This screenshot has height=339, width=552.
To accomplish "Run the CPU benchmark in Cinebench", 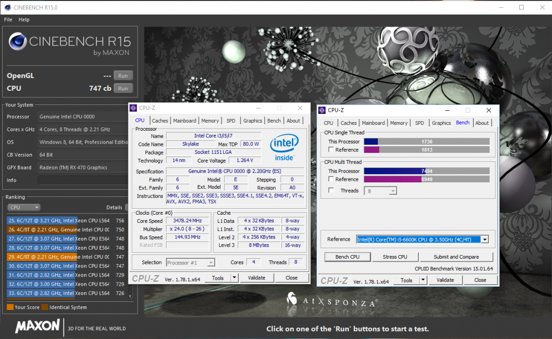I will (x=123, y=89).
